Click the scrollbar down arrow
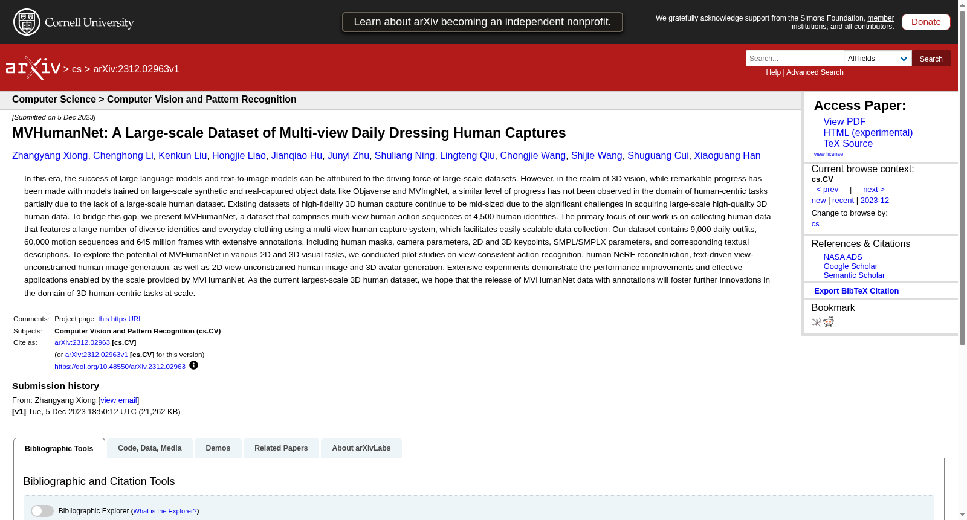 pyautogui.click(x=962, y=515)
